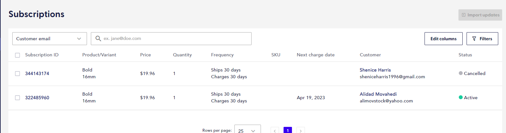Toggle the select-all subscriptions checkbox
Screen dimensions: 506x133
coord(17,55)
